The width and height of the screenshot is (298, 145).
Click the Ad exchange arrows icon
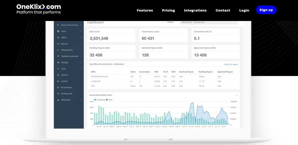58,87
